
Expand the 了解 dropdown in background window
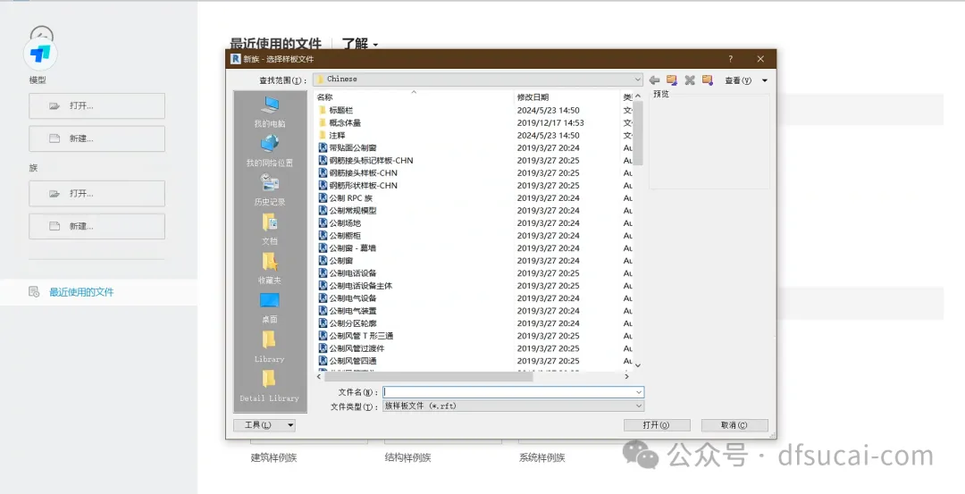pyautogui.click(x=360, y=44)
